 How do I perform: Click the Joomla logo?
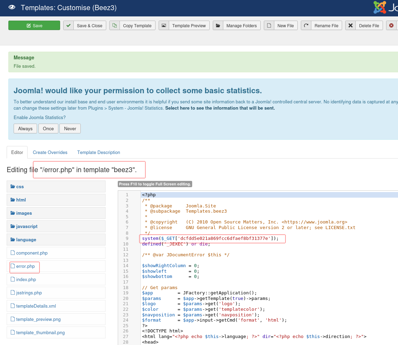380,7
